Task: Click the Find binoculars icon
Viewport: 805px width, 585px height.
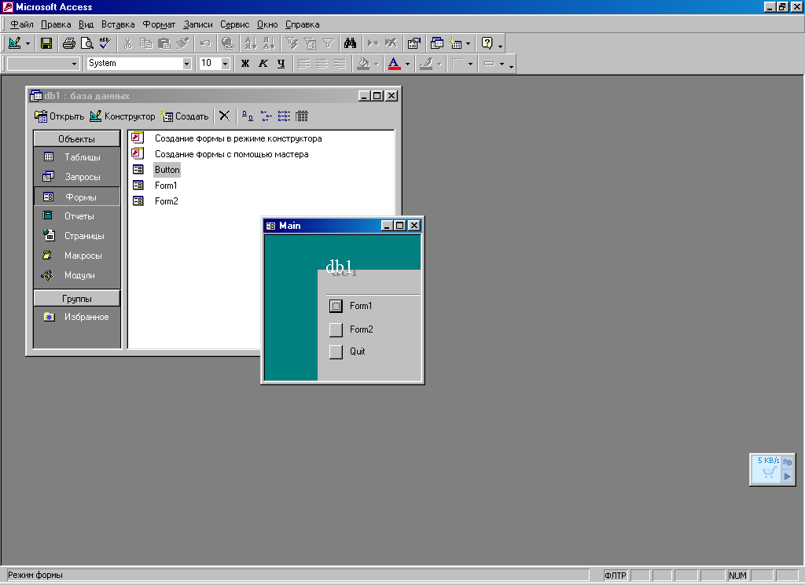Action: pyautogui.click(x=350, y=43)
